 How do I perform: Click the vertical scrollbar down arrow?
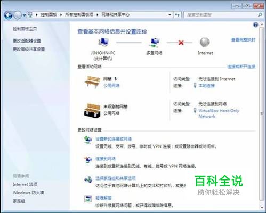point(262,207)
